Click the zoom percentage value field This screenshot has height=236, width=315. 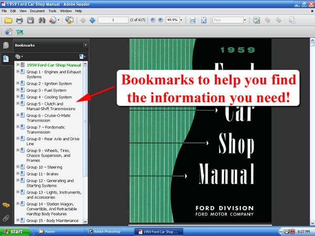click(172, 20)
